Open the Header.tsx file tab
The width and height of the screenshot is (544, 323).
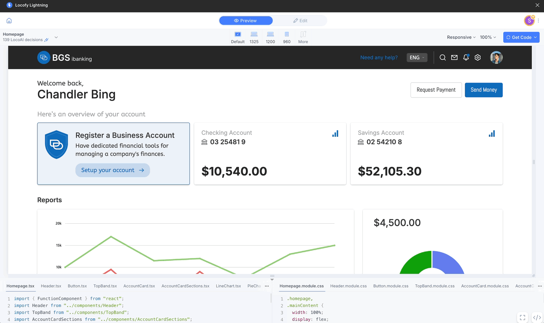pyautogui.click(x=51, y=286)
